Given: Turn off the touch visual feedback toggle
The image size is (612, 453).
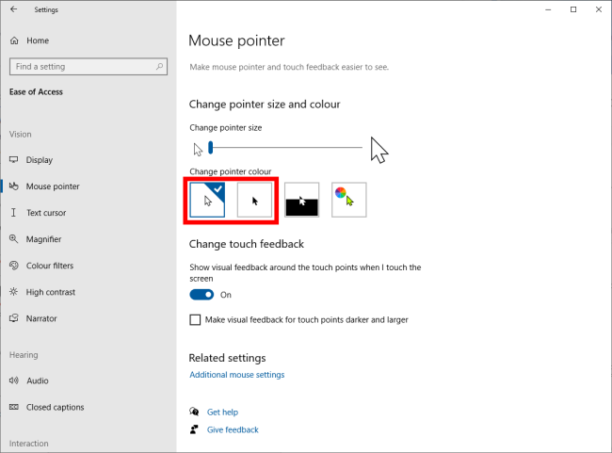Looking at the screenshot, I should click(x=201, y=295).
